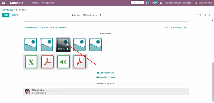The height and width of the screenshot is (103, 214).
Task: Click the KnowSystem button in control panel
Action: pyautogui.click(x=90, y=15)
